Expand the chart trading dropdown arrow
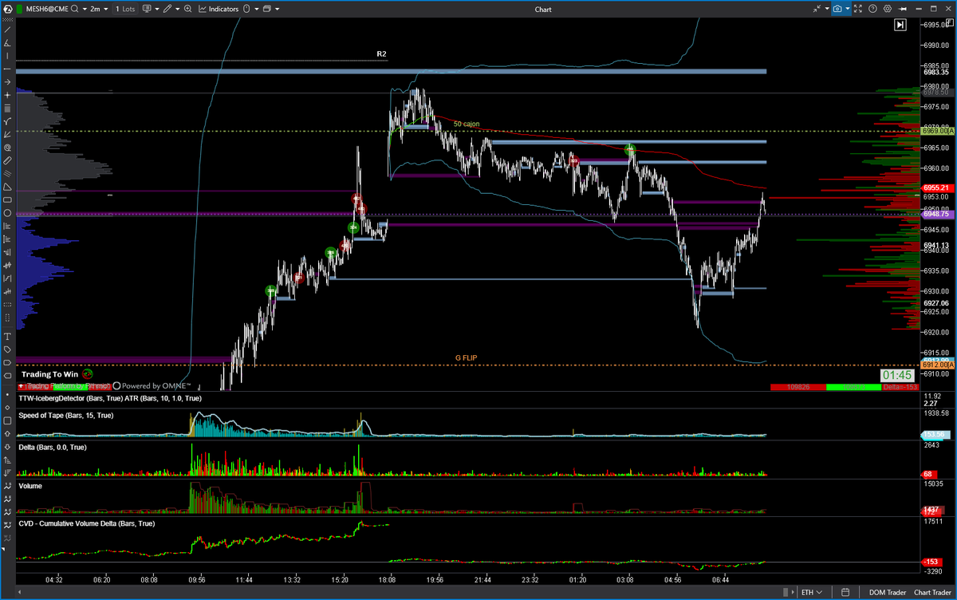 [x=156, y=9]
